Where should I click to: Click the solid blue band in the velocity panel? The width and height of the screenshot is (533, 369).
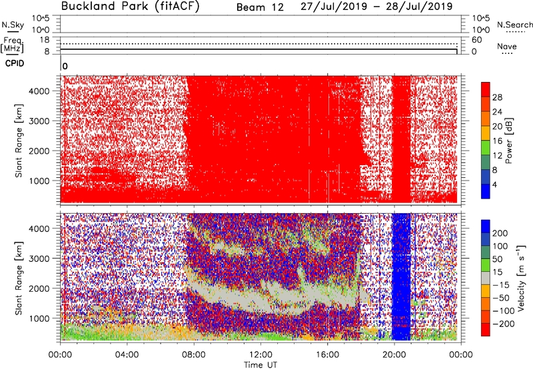click(x=401, y=277)
